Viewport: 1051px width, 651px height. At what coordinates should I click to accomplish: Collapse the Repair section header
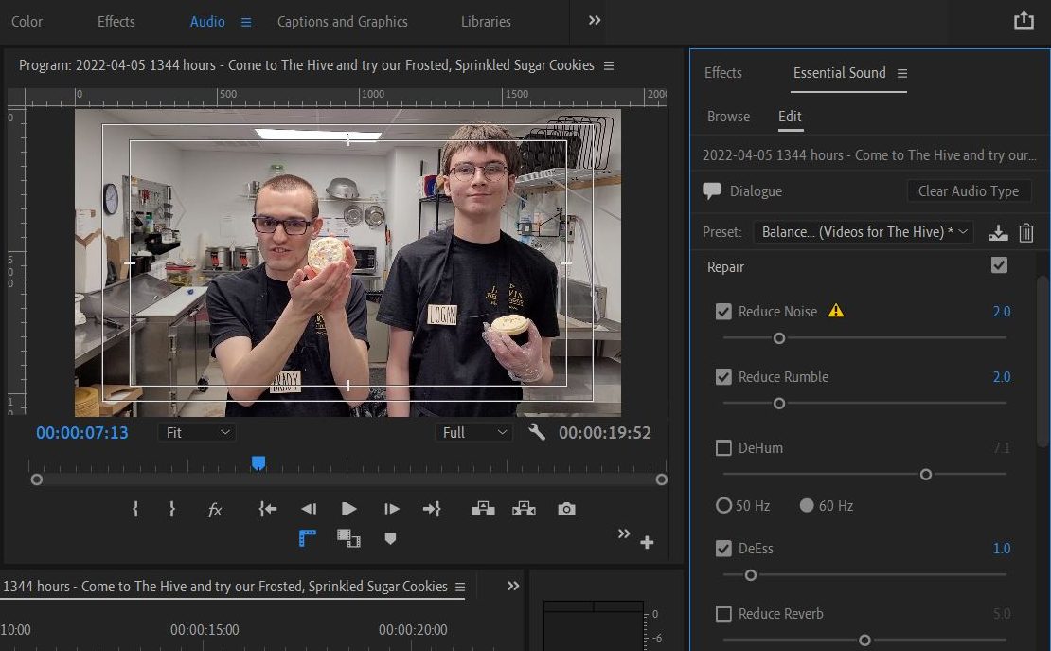tap(725, 267)
